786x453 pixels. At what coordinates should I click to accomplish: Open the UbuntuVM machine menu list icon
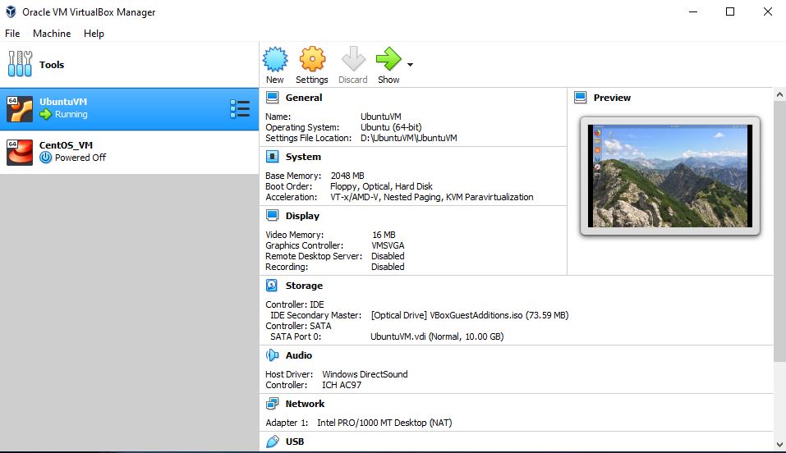(x=240, y=109)
